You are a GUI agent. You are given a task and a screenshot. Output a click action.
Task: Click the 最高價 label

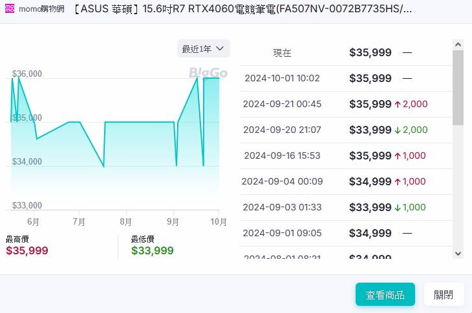coord(17,239)
